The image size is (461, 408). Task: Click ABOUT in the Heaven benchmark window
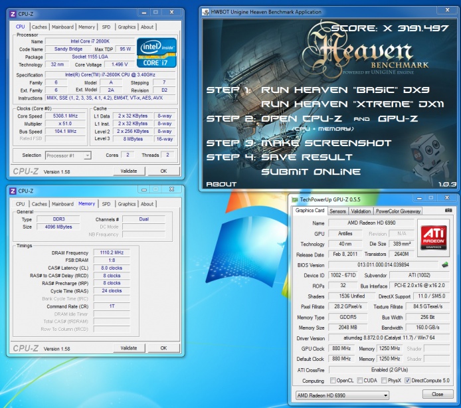pyautogui.click(x=221, y=184)
